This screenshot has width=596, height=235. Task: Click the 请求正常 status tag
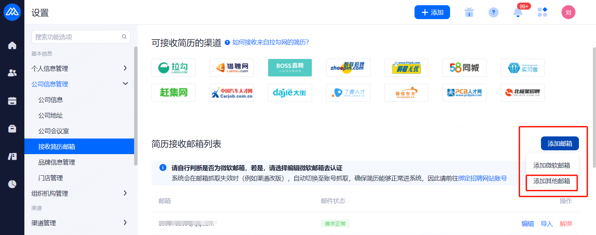(335, 224)
